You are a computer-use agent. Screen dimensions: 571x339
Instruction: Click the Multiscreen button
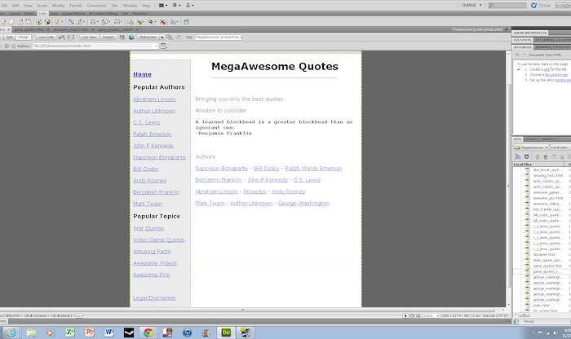(x=148, y=37)
